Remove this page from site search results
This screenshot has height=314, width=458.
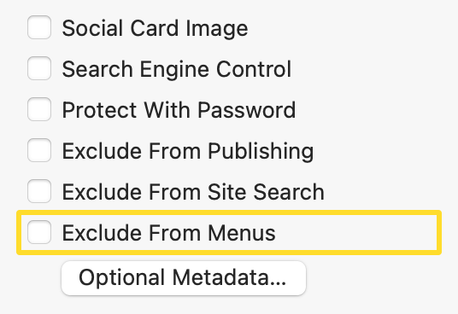click(x=39, y=191)
